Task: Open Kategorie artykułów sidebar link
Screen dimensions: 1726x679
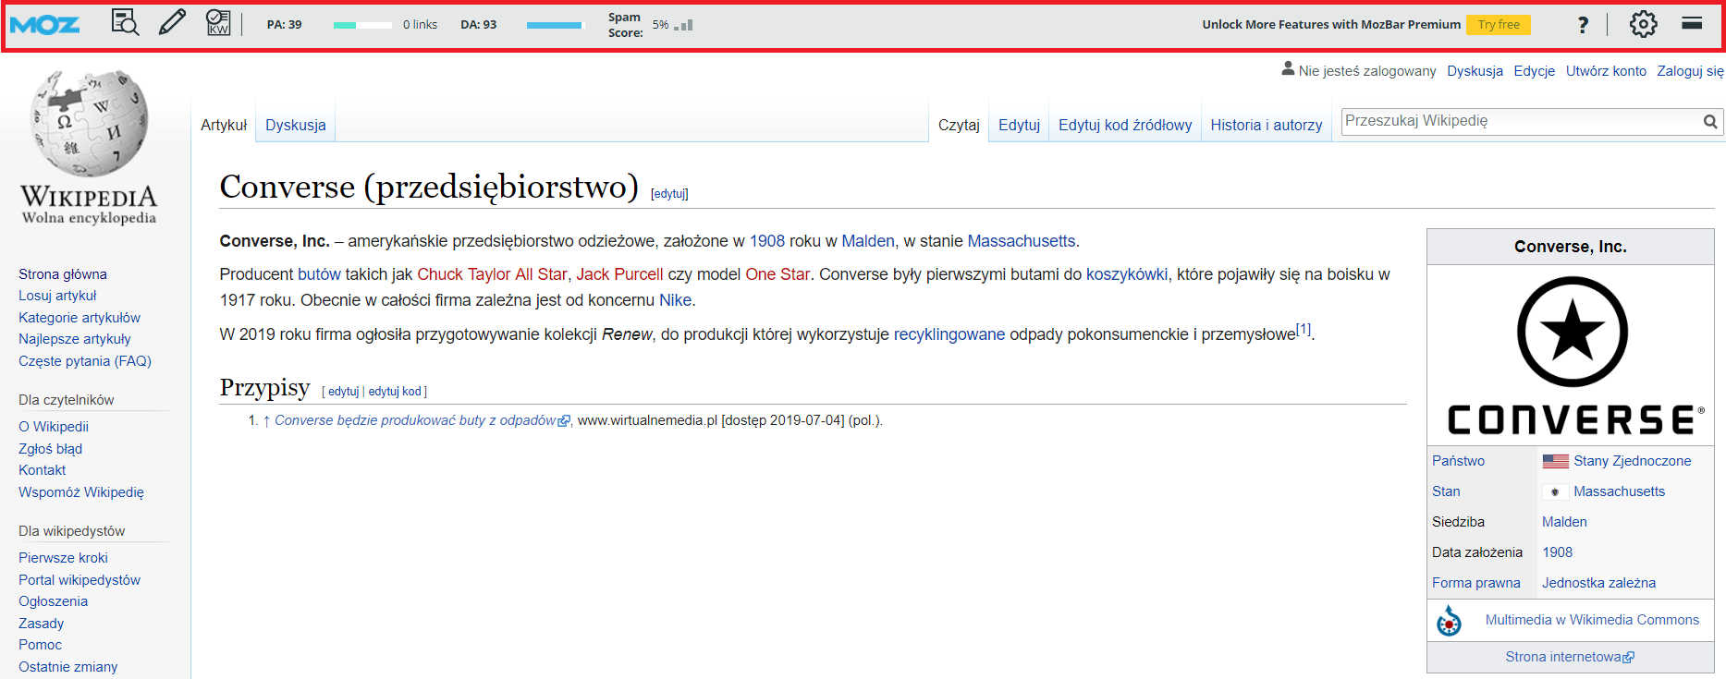Action: (x=80, y=318)
